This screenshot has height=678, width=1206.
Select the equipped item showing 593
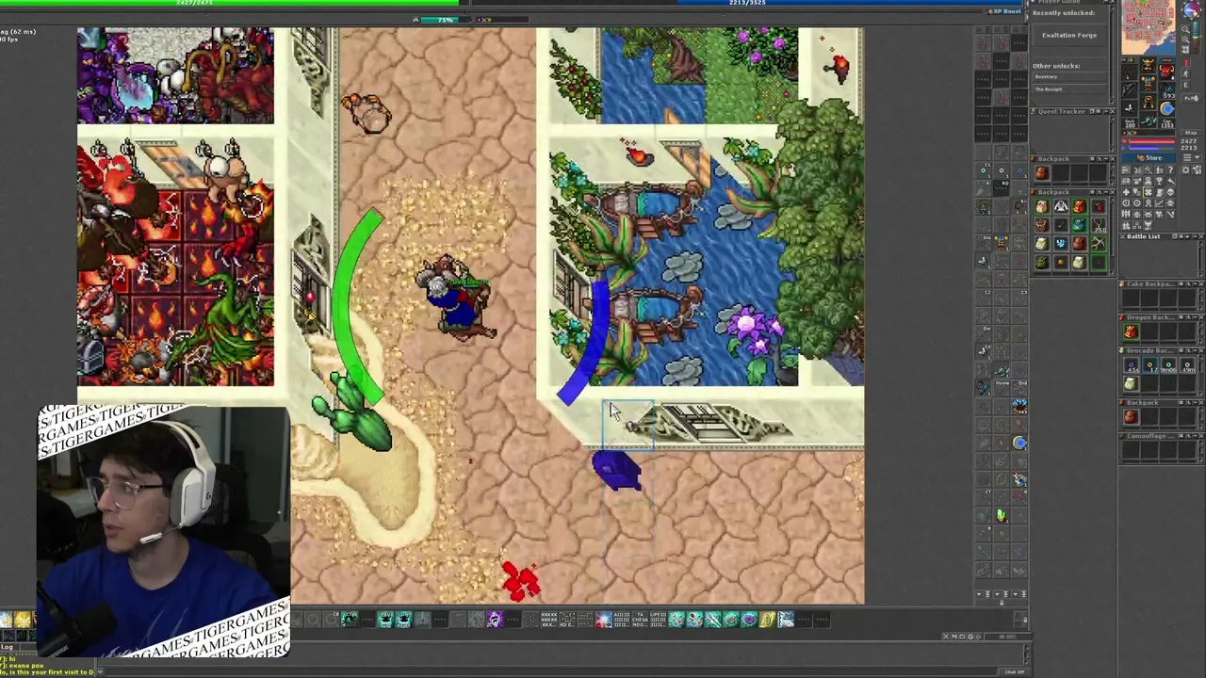[x=1167, y=91]
